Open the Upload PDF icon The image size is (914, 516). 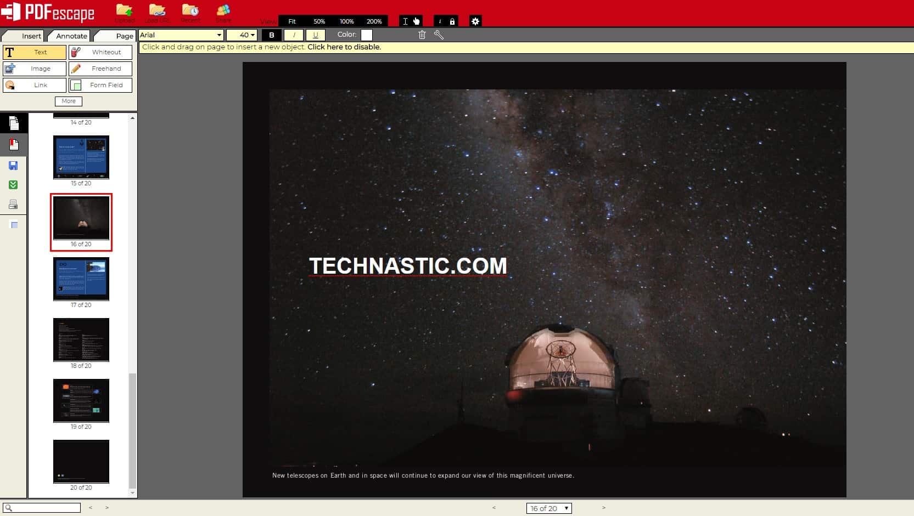click(x=125, y=13)
